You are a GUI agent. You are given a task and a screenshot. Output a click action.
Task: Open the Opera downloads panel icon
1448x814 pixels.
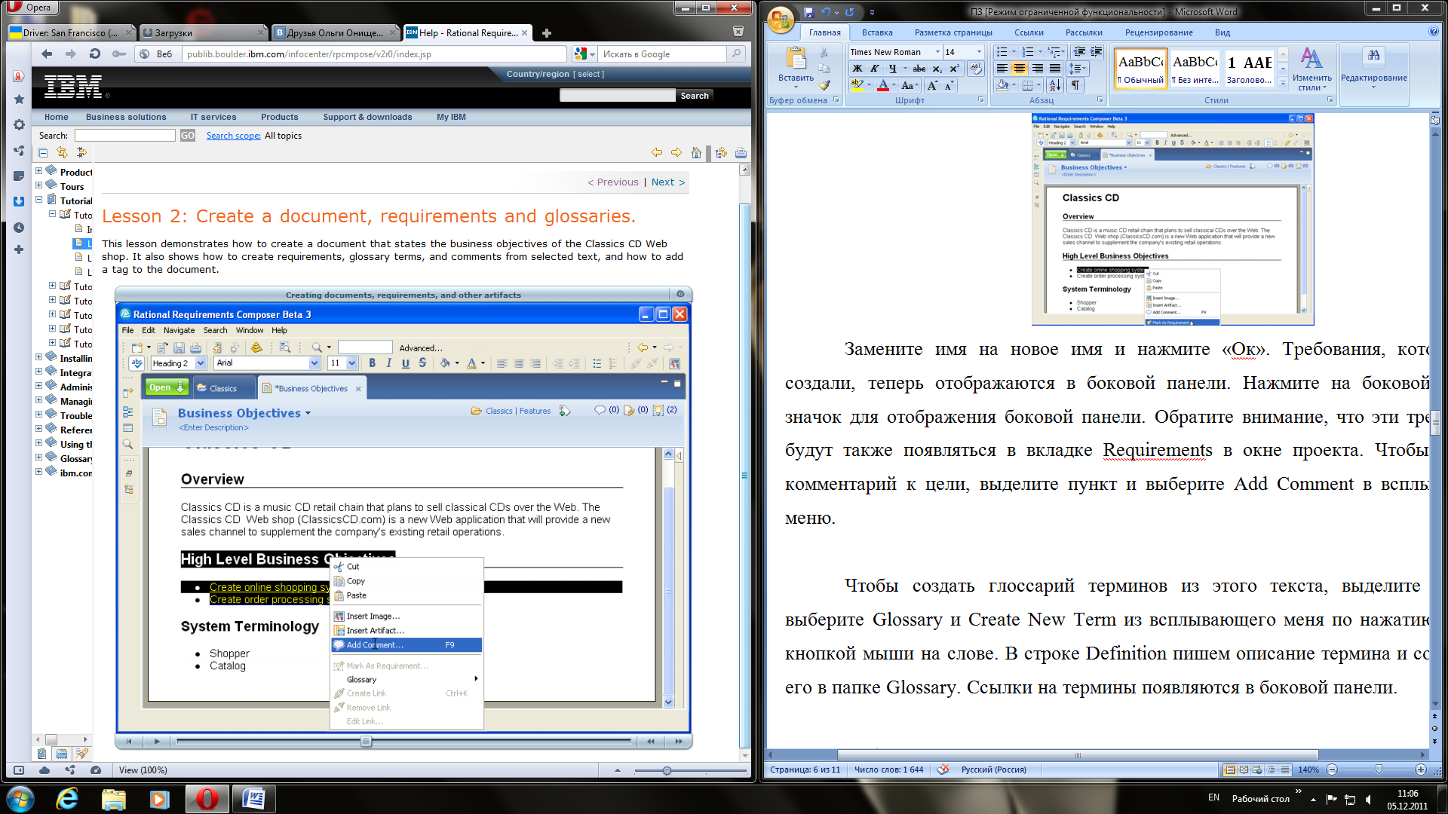19,201
